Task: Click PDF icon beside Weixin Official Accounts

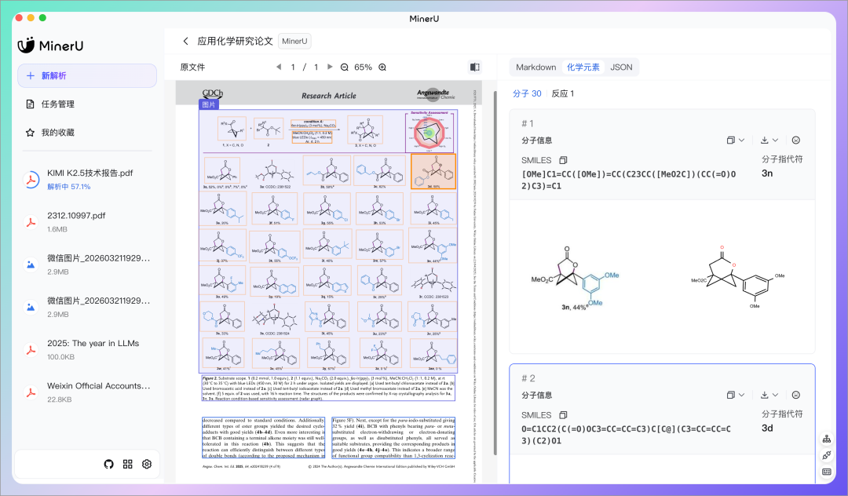Action: tap(31, 392)
